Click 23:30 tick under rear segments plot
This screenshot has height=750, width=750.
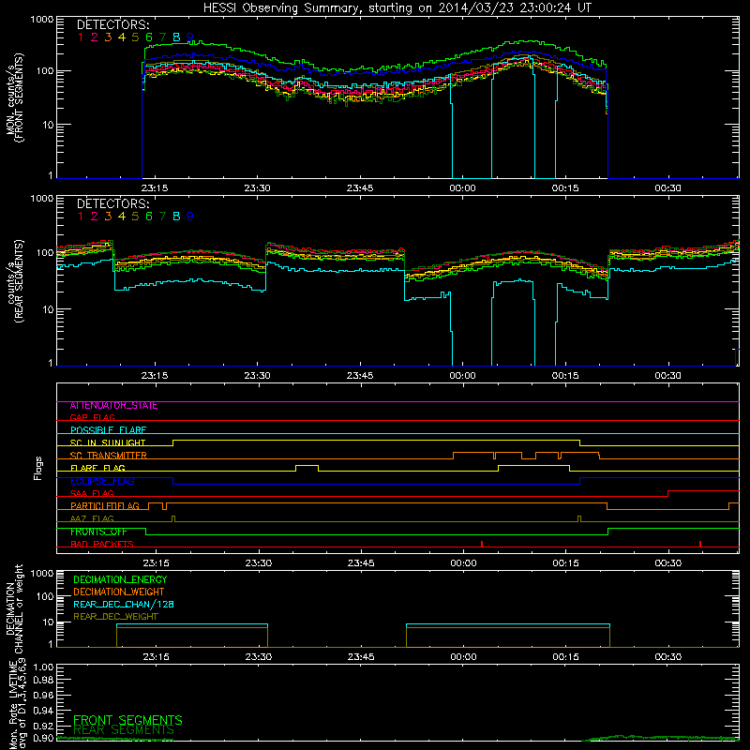pyautogui.click(x=257, y=376)
